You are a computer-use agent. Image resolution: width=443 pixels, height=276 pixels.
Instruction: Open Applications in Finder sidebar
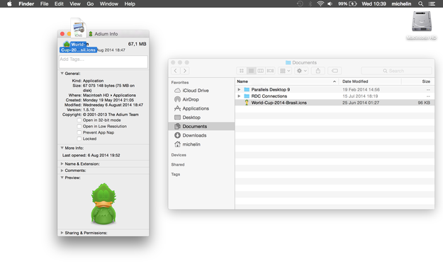click(196, 108)
